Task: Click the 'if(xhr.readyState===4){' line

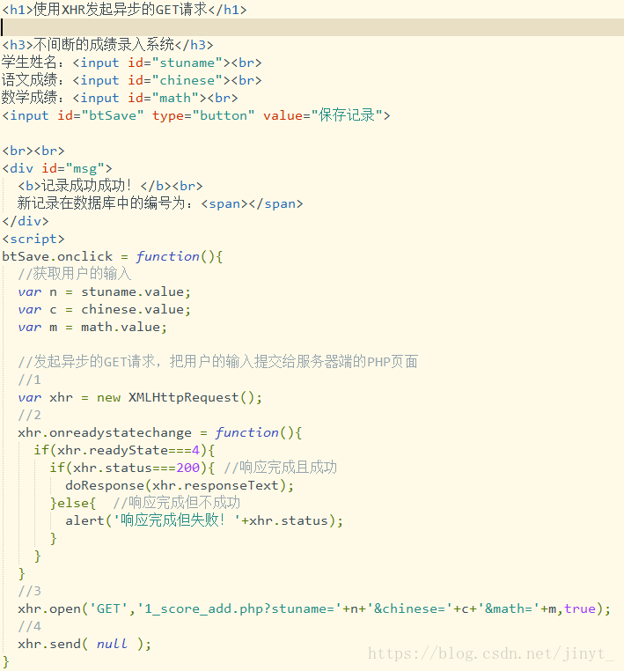Action: [x=124, y=450]
